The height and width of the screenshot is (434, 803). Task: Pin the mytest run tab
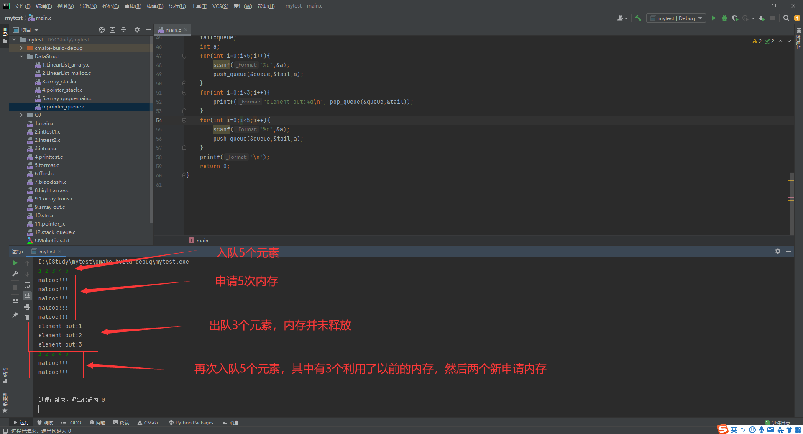15,315
